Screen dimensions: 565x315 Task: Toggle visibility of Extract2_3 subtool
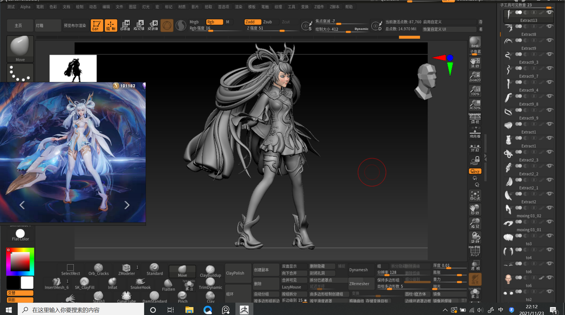(550, 152)
